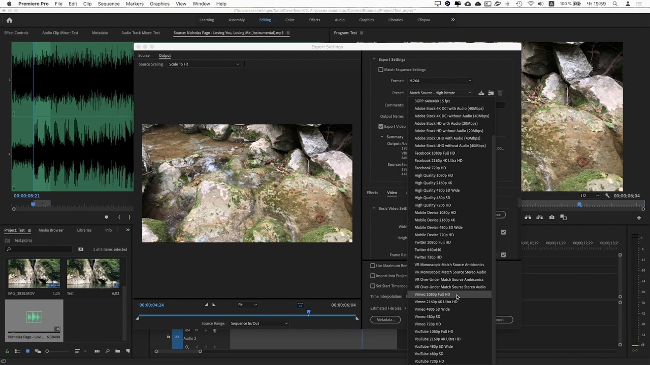
Task: Open the Source Range dropdown
Action: [x=259, y=323]
